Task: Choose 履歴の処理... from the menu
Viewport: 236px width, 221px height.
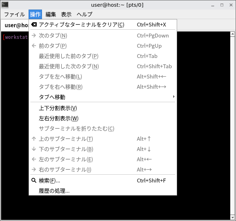Action: pos(54,191)
